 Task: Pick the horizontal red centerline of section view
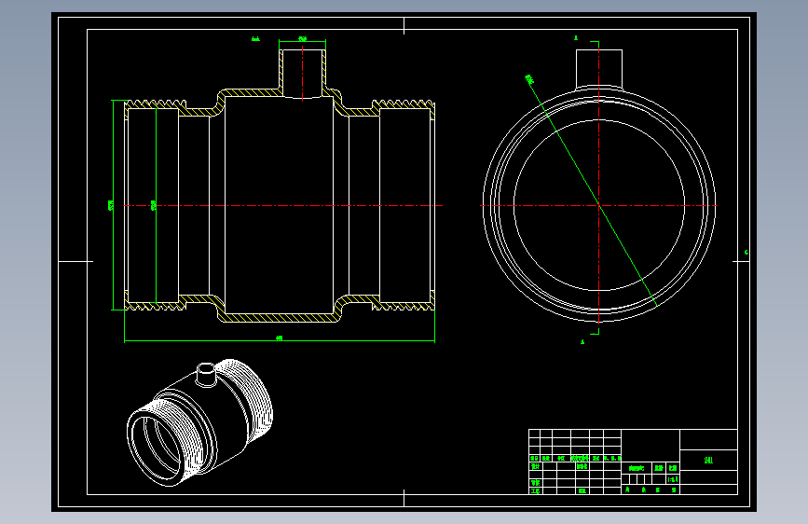283,205
